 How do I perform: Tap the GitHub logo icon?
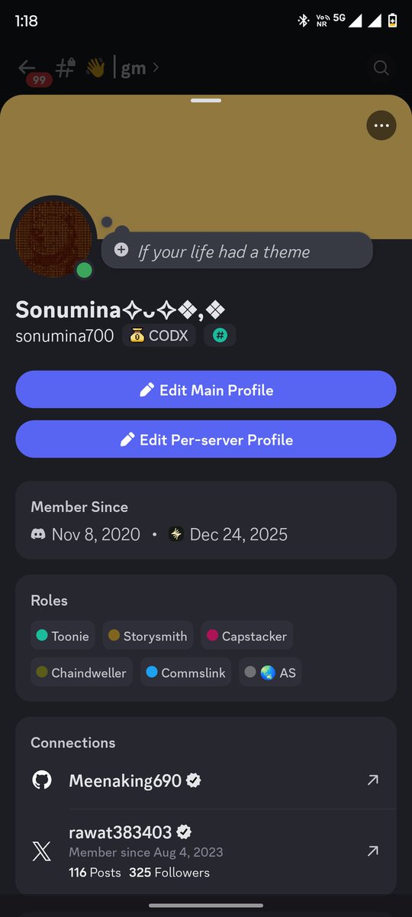[x=42, y=780]
